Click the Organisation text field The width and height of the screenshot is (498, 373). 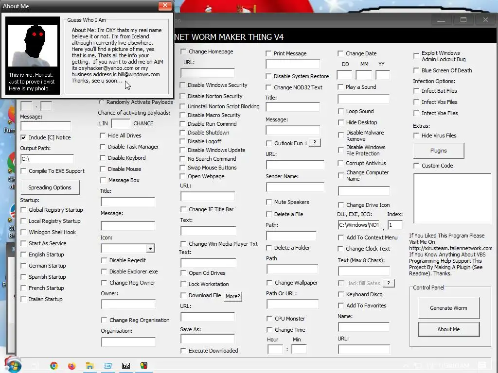128,342
